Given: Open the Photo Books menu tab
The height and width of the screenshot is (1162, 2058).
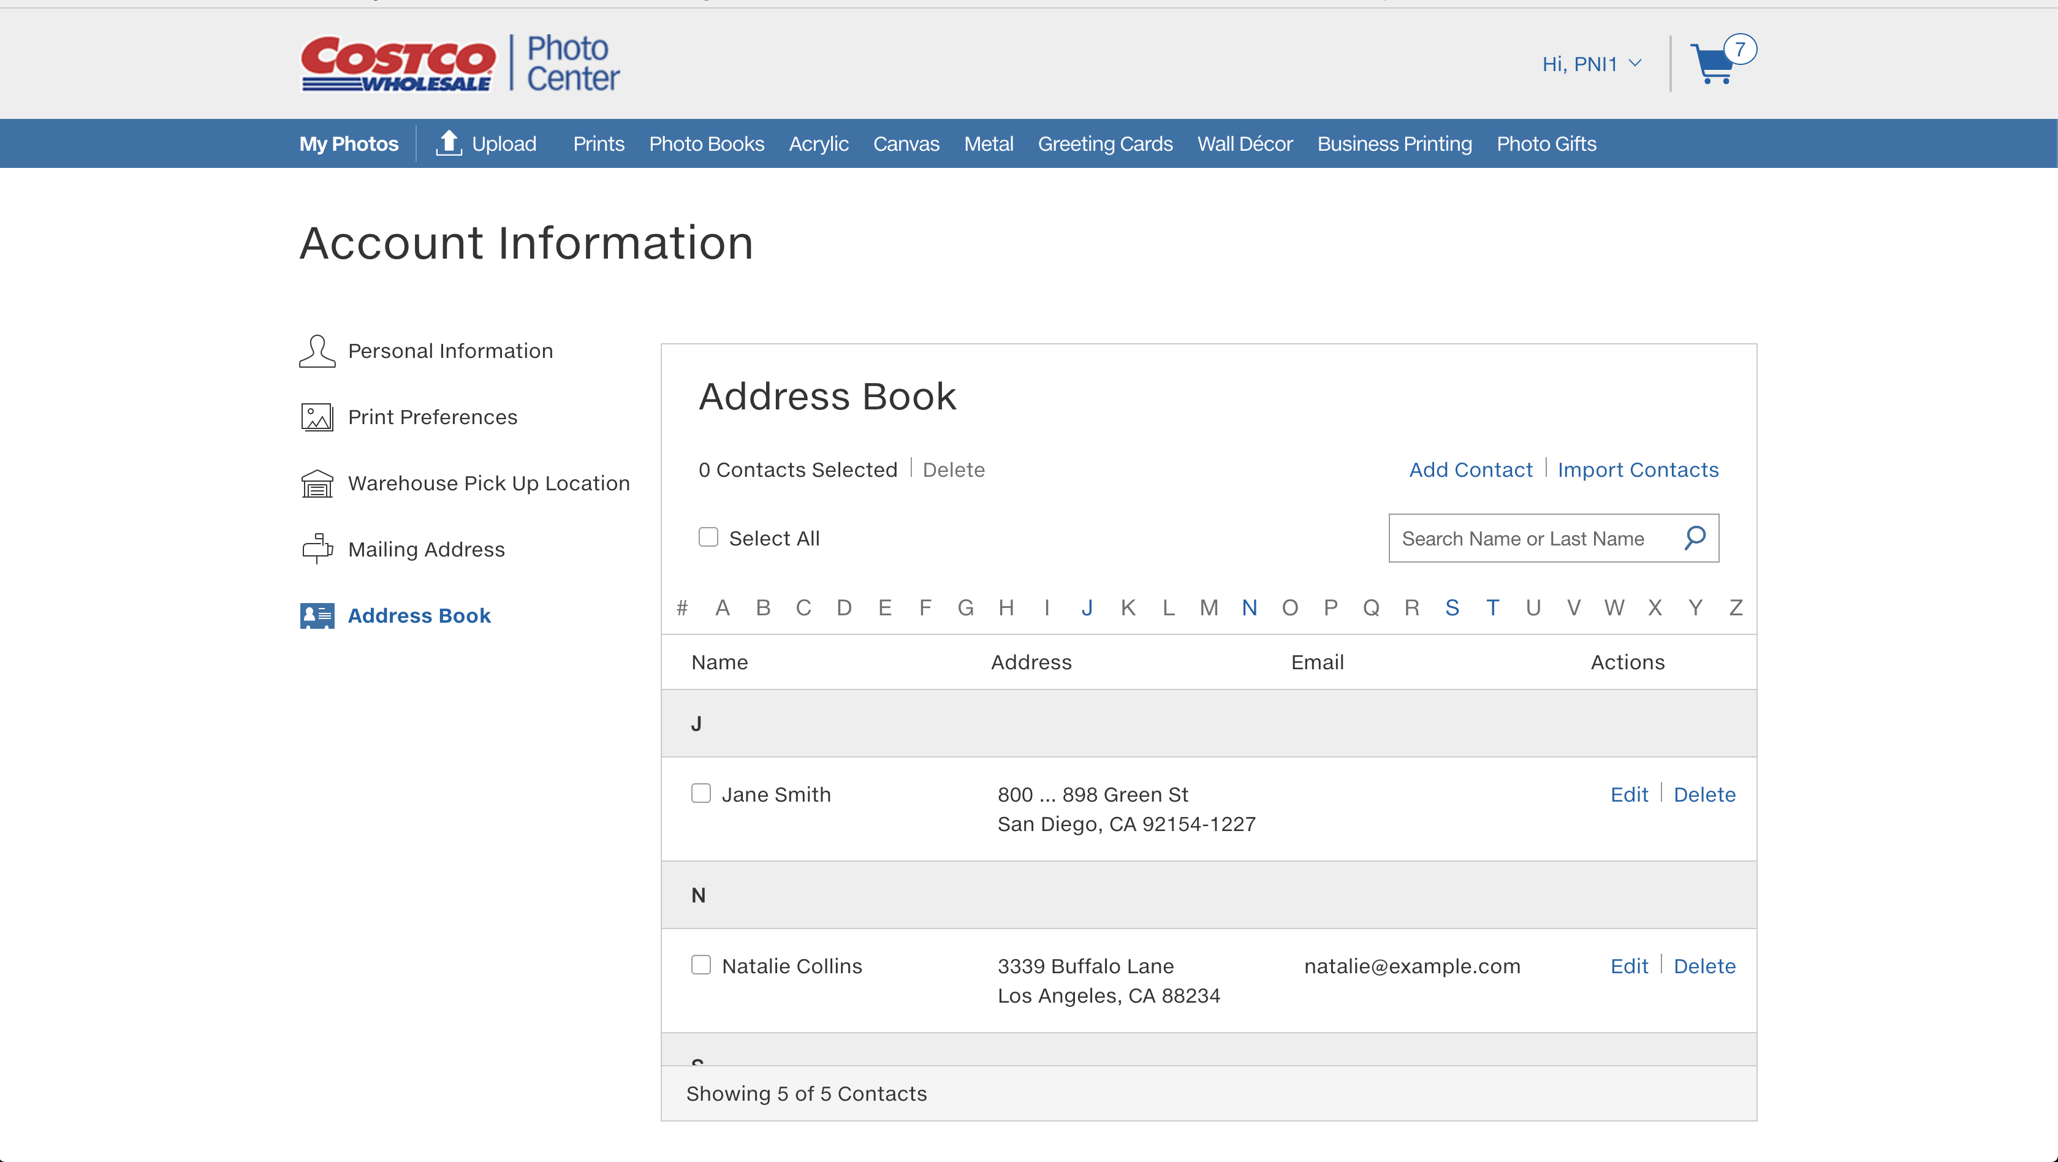Looking at the screenshot, I should point(707,143).
